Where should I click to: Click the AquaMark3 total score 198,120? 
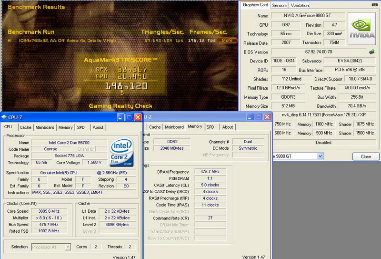tap(126, 86)
